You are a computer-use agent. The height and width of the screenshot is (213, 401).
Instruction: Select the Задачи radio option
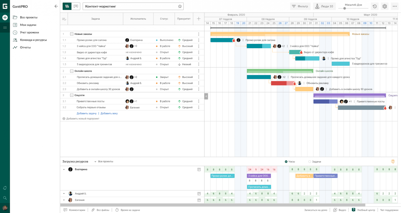[x=310, y=162]
